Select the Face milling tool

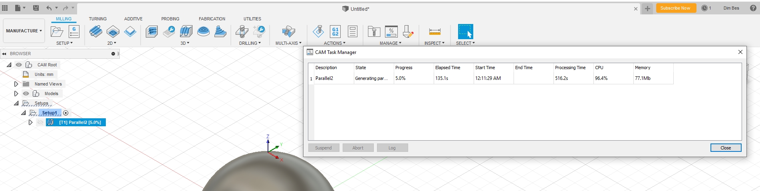tap(130, 31)
